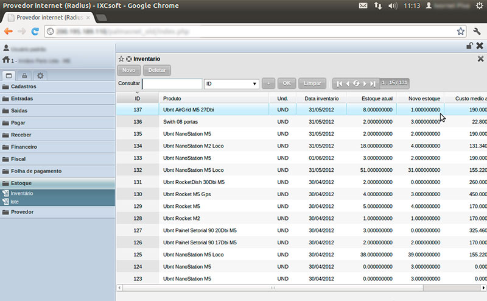Click the Novo button

128,70
